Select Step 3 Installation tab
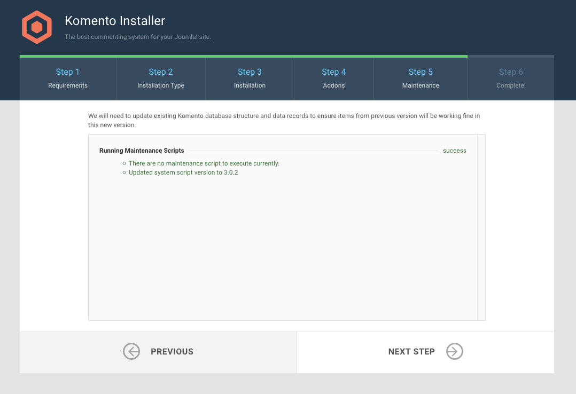 click(250, 78)
